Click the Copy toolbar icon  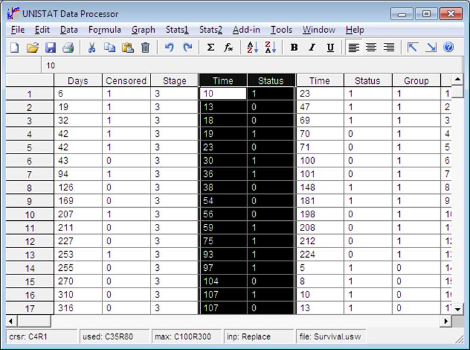tap(109, 48)
